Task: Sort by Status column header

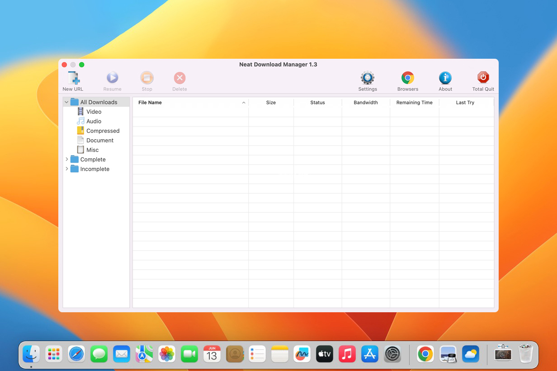Action: pos(317,103)
